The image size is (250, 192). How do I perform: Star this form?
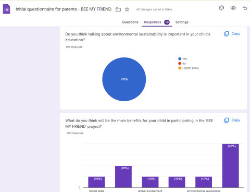(x=127, y=9)
